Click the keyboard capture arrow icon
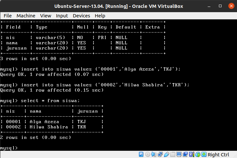This screenshot has height=158, width=237. [x=204, y=154]
